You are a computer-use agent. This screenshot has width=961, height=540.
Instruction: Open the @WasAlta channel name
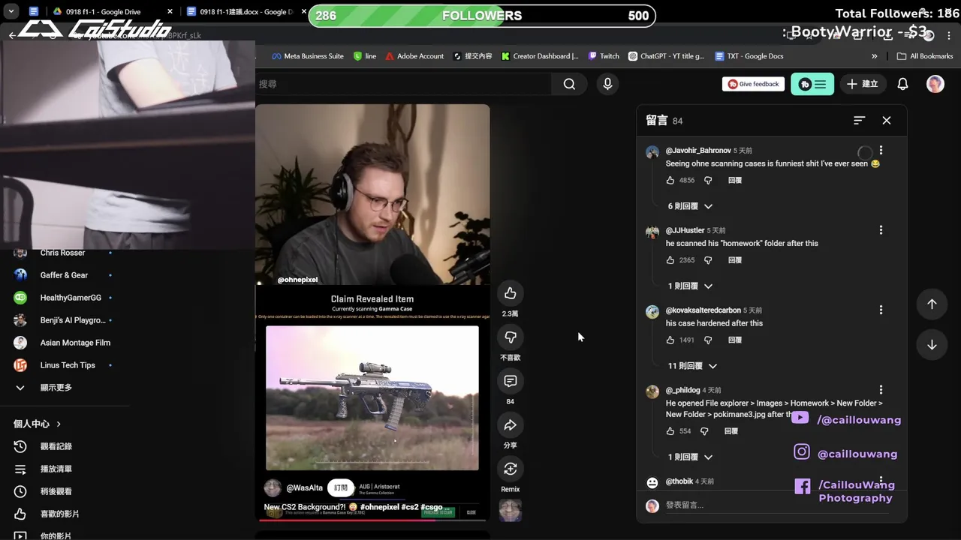[x=304, y=488]
